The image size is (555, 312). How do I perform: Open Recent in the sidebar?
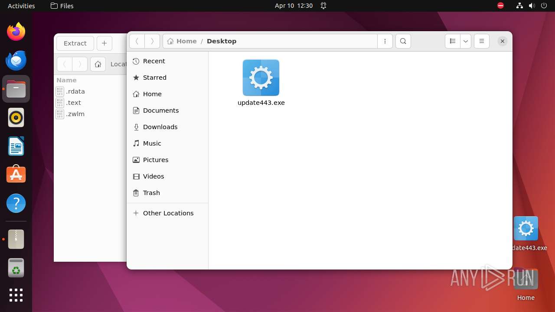167,61
